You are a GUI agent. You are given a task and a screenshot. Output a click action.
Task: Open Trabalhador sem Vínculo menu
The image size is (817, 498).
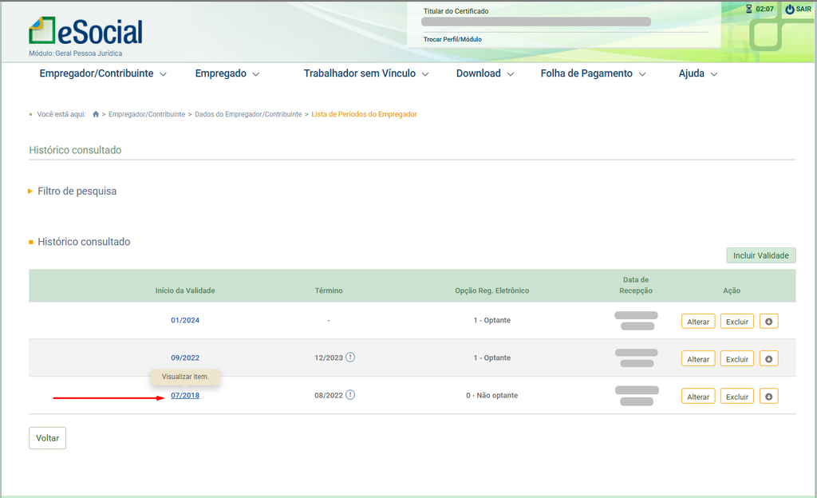click(x=366, y=73)
